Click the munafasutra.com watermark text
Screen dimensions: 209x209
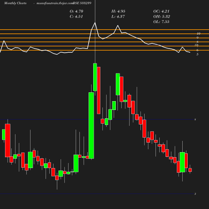coord(55,3)
